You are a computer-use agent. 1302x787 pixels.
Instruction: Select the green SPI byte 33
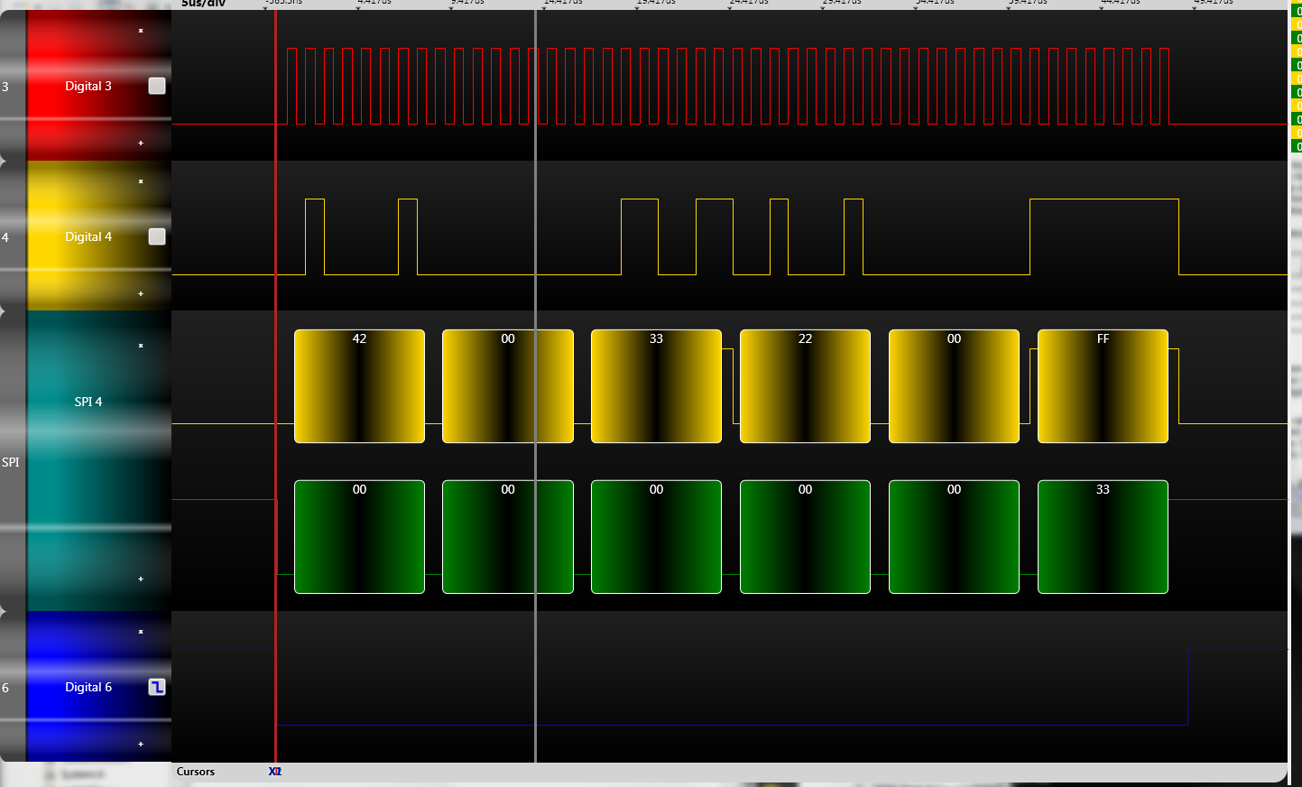tap(1103, 537)
